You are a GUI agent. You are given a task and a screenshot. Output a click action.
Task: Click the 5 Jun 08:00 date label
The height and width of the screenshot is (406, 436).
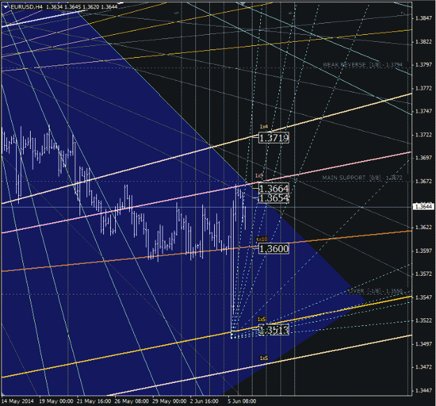tap(242, 401)
